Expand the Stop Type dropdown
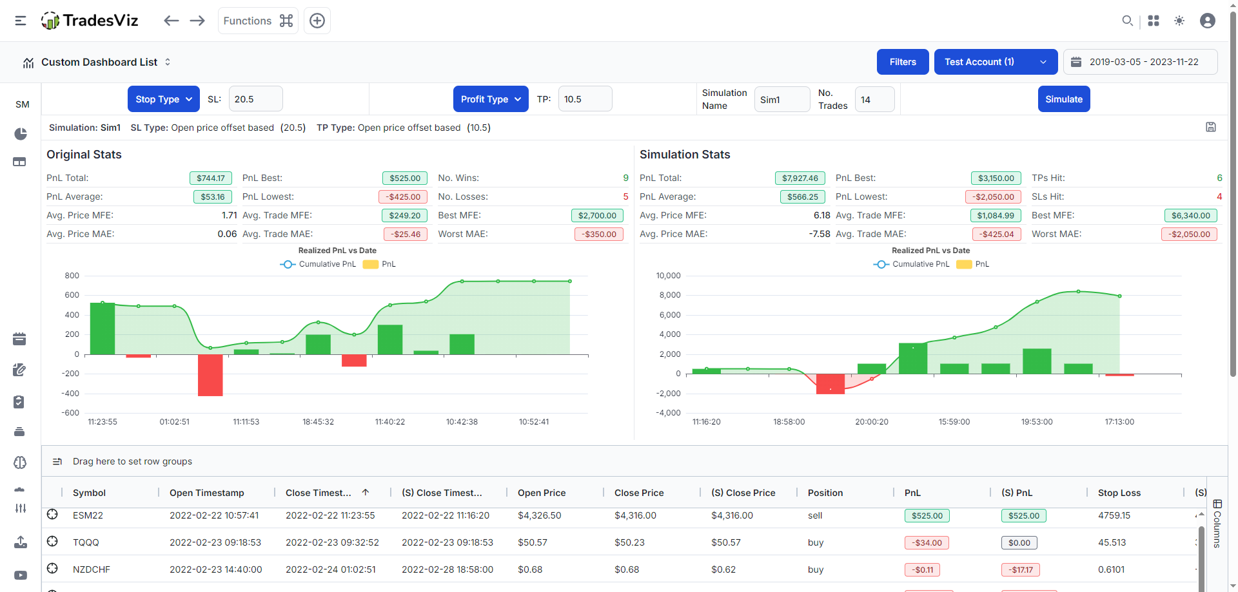Image resolution: width=1238 pixels, height=592 pixels. click(164, 99)
